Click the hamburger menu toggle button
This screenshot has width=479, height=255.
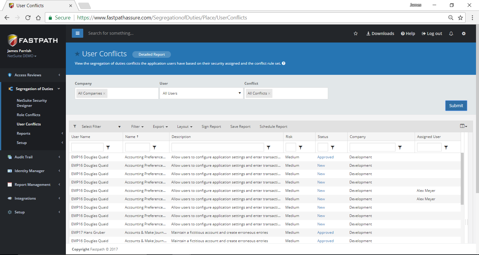(77, 33)
